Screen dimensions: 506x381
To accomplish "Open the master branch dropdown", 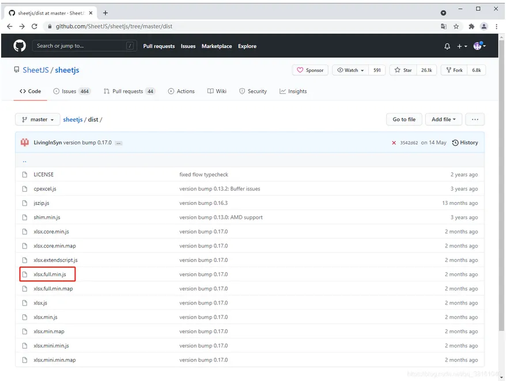I will pyautogui.click(x=37, y=120).
